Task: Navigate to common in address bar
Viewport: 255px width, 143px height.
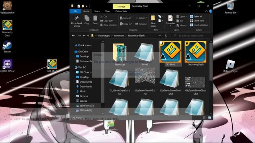Action: coord(119,35)
